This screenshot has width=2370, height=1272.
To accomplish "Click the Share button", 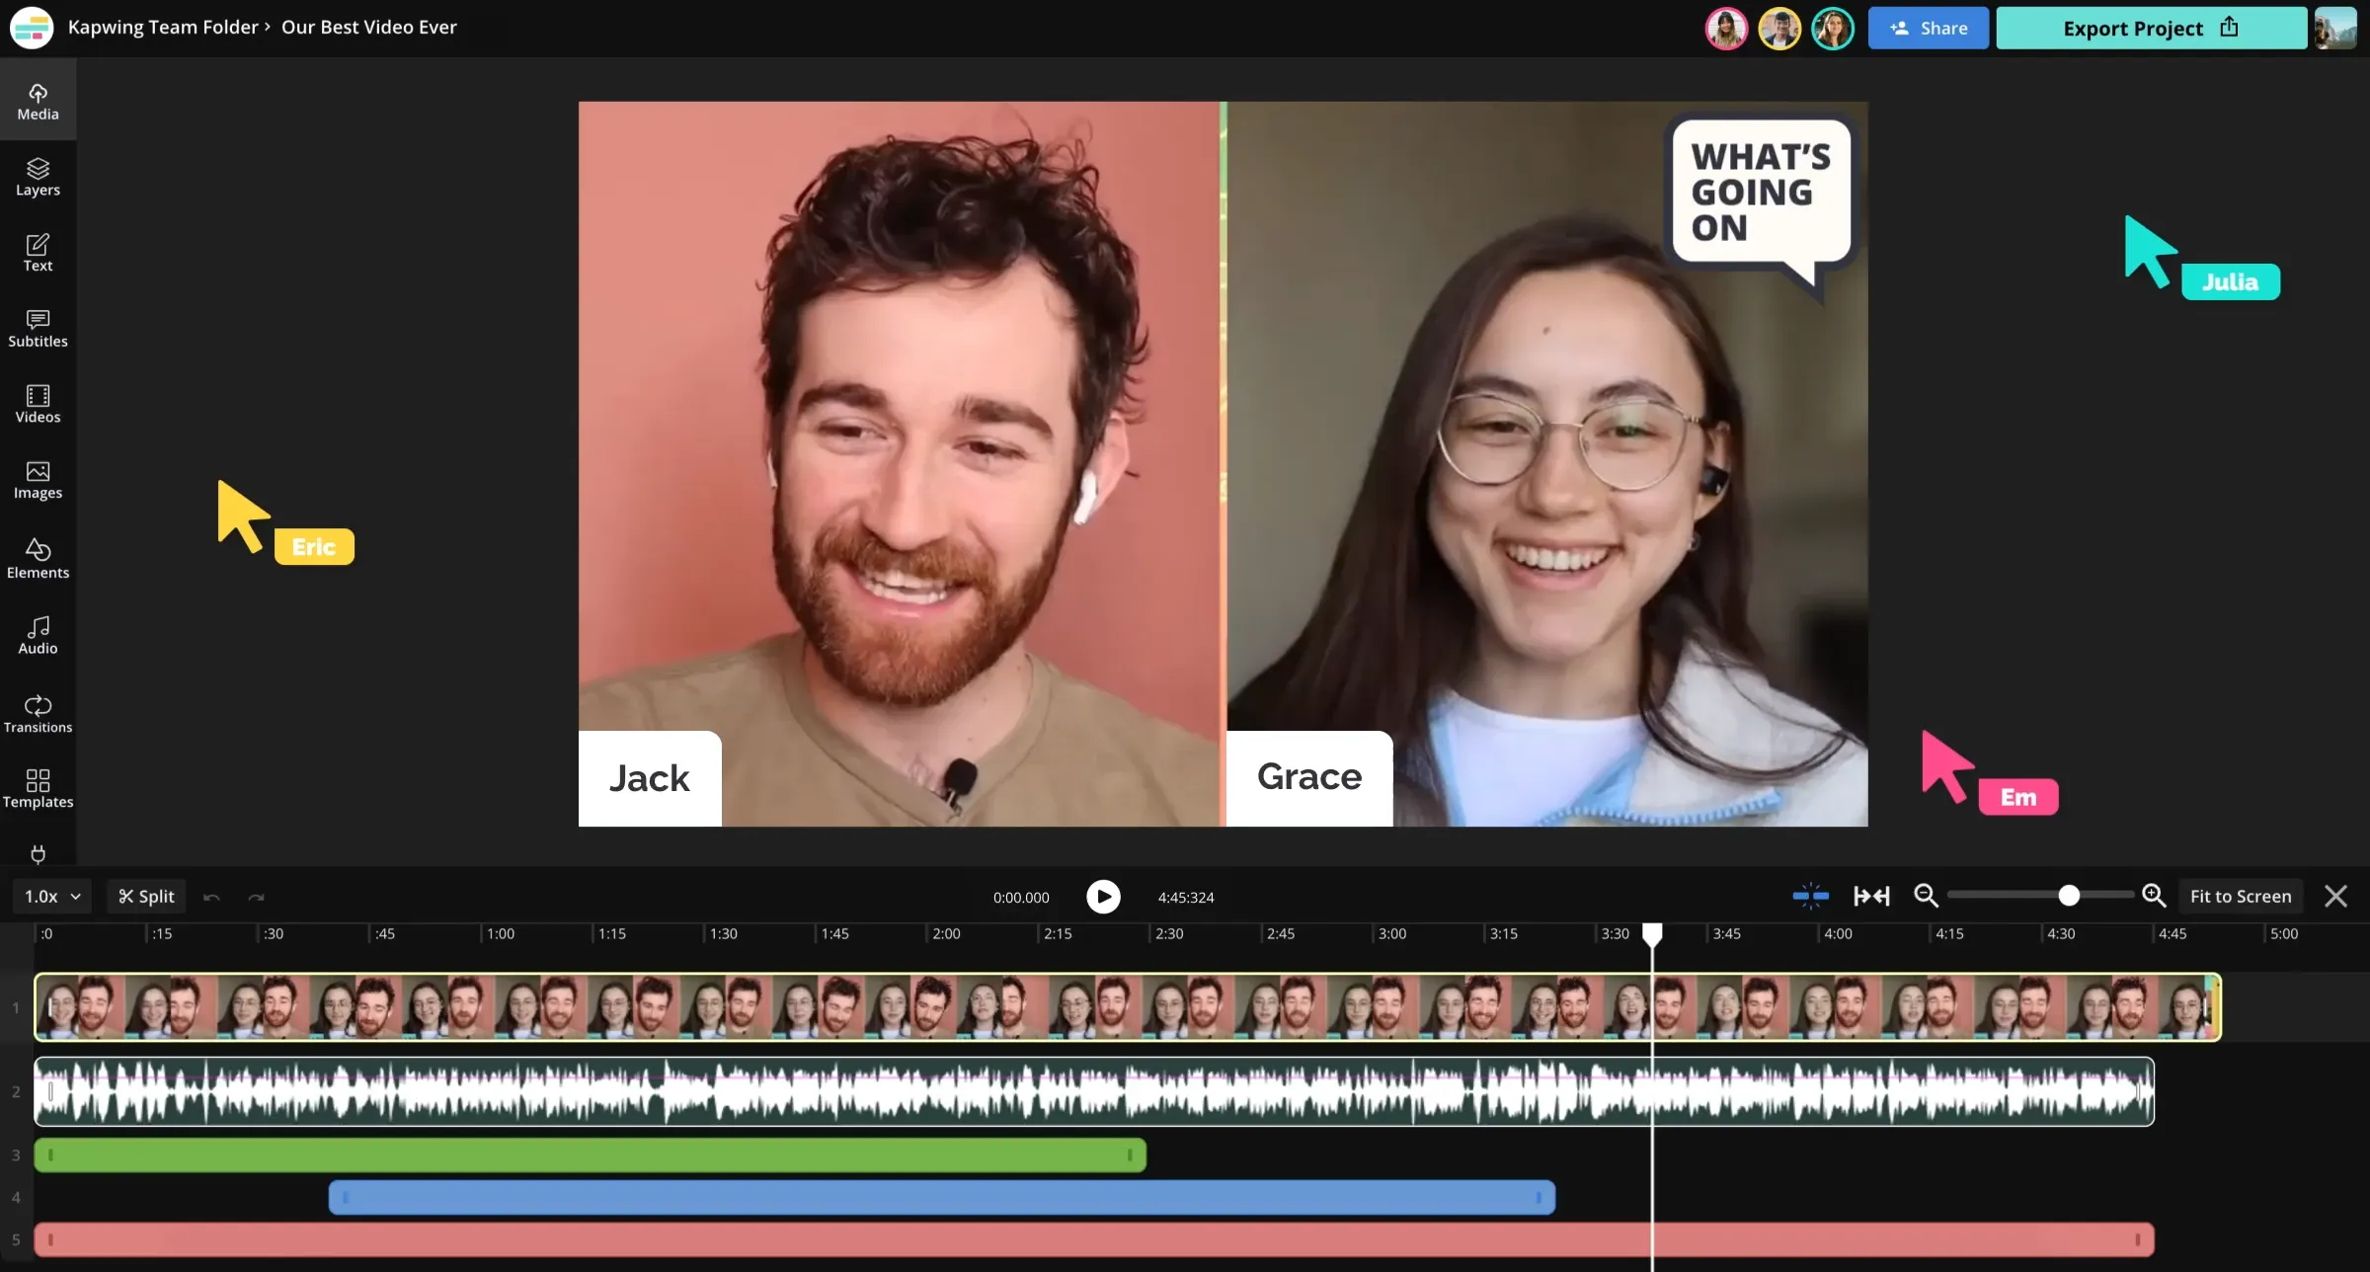I will (x=1928, y=28).
